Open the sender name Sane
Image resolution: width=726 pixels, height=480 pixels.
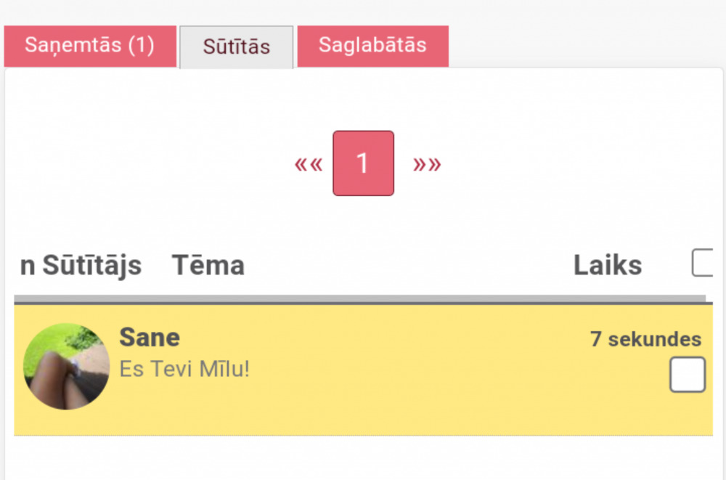[x=150, y=338]
